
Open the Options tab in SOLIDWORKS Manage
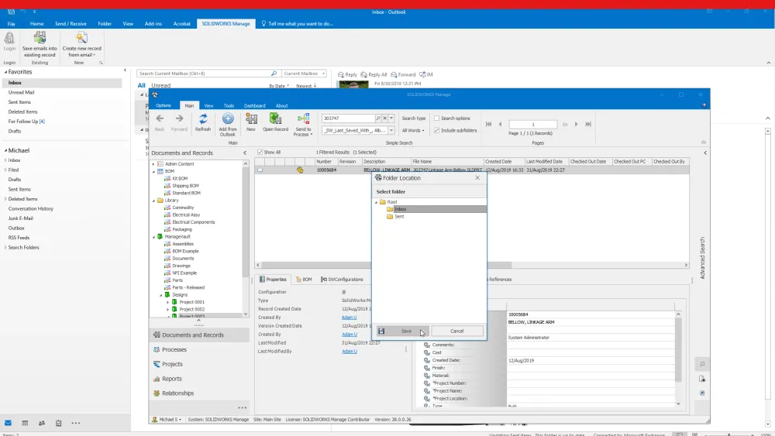click(x=163, y=105)
